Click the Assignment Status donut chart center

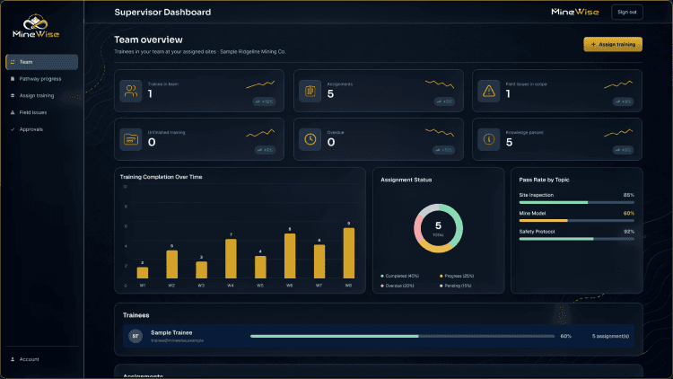438,228
